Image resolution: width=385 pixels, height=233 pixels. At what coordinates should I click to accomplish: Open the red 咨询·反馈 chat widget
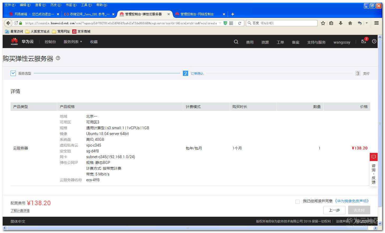(374, 169)
